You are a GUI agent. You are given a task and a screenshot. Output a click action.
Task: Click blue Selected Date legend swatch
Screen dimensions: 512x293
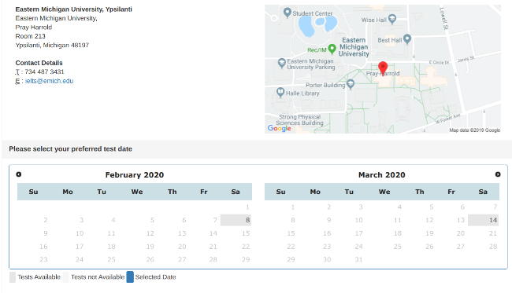[x=130, y=277]
